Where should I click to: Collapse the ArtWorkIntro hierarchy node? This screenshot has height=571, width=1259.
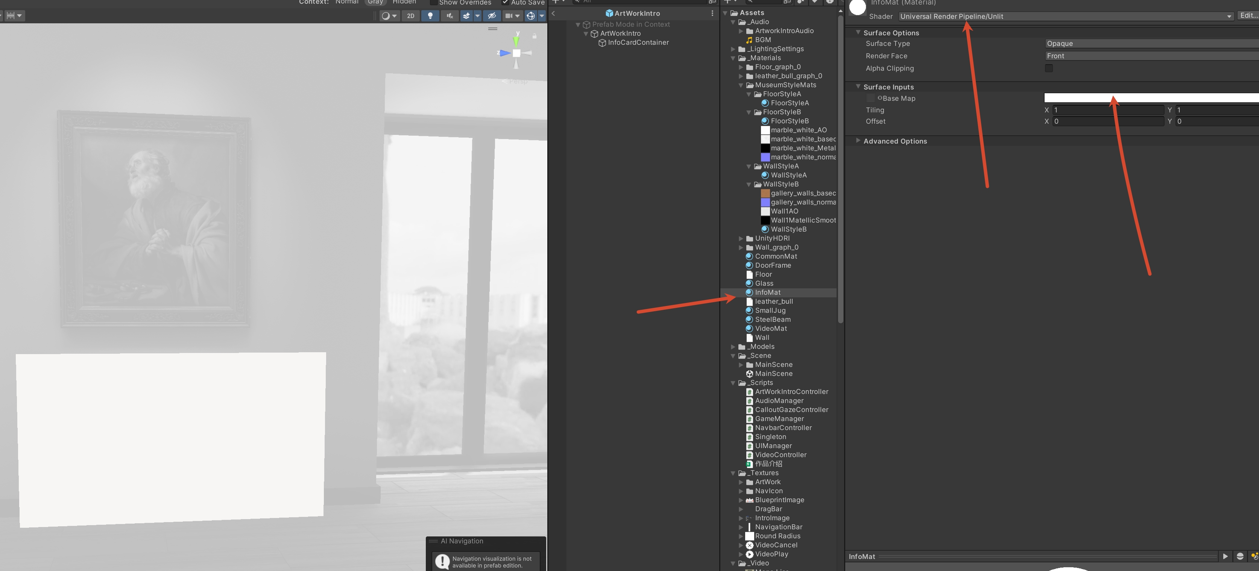[586, 33]
